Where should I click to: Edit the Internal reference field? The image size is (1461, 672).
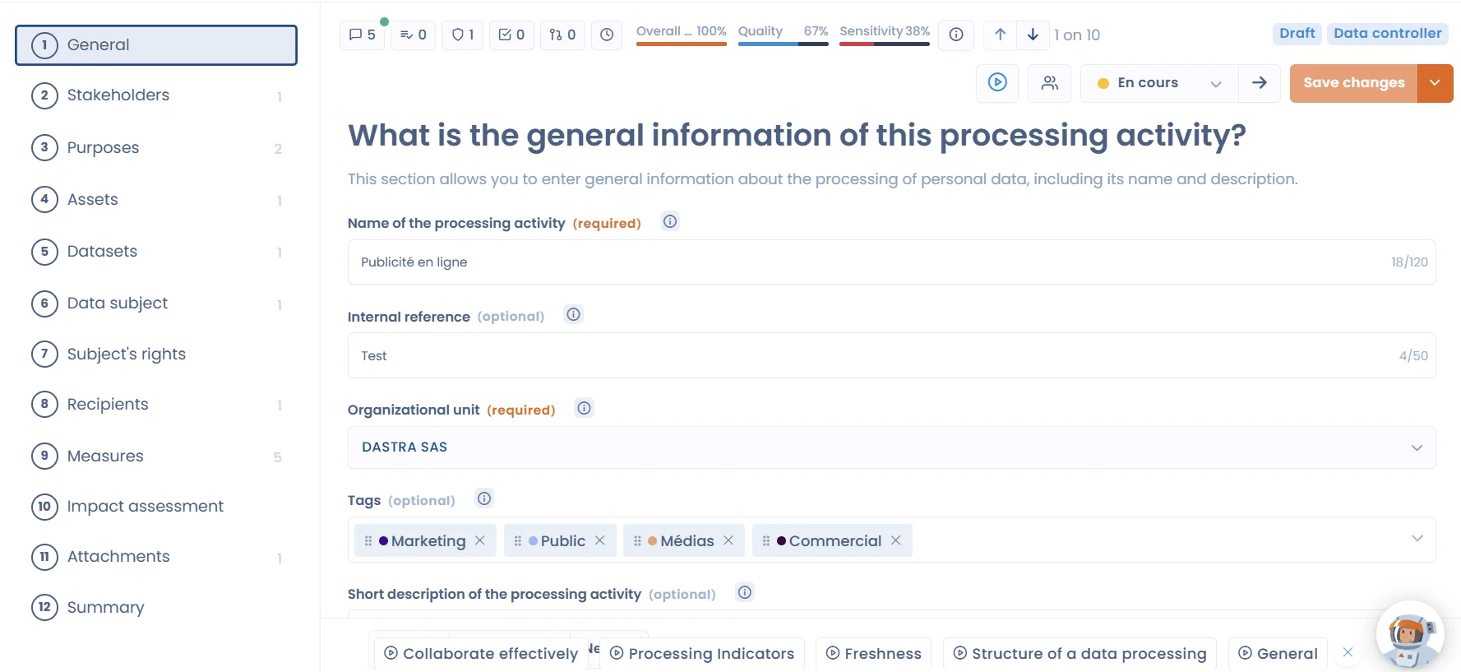[x=892, y=355]
